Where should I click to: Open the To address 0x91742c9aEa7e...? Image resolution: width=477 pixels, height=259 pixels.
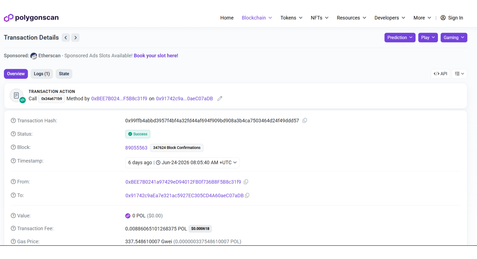pyautogui.click(x=185, y=195)
